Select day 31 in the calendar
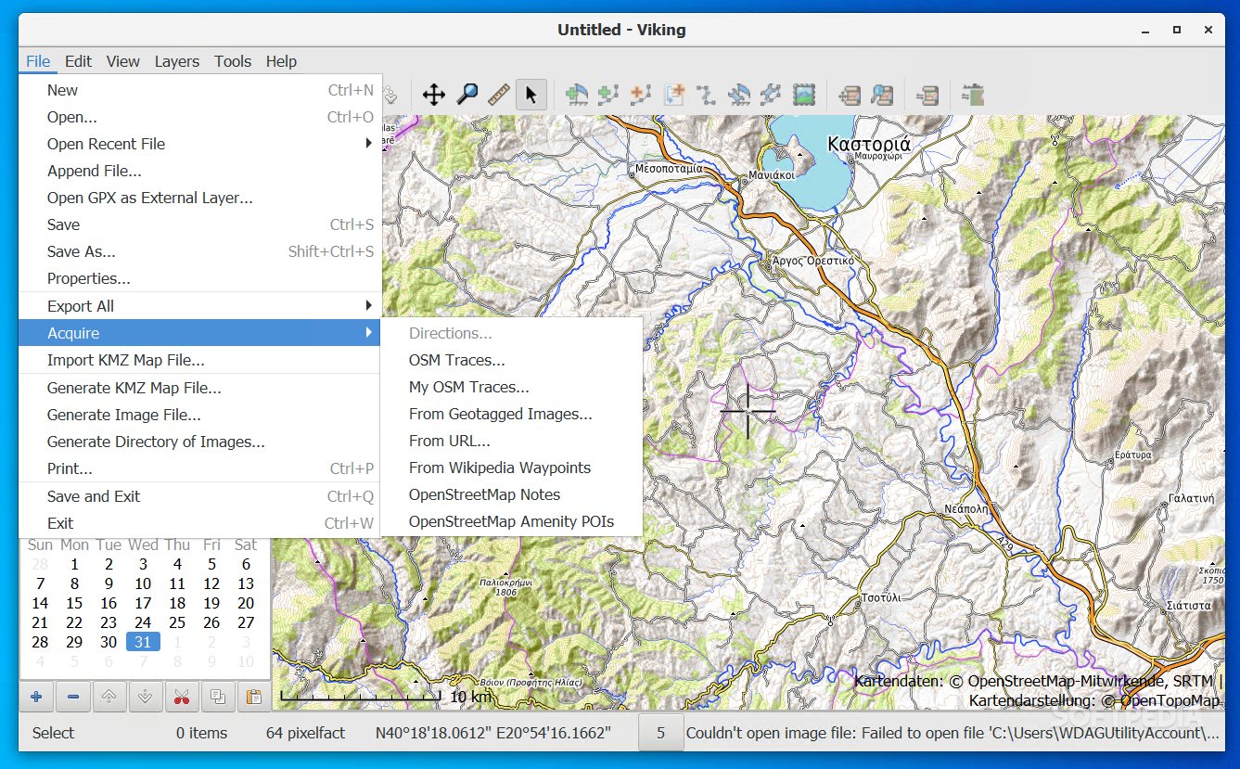Image resolution: width=1240 pixels, height=769 pixels. pos(143,642)
